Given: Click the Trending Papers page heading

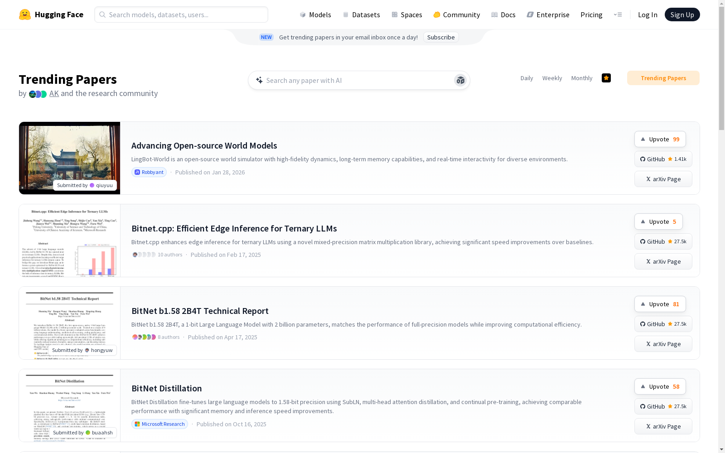Looking at the screenshot, I should pos(68,79).
